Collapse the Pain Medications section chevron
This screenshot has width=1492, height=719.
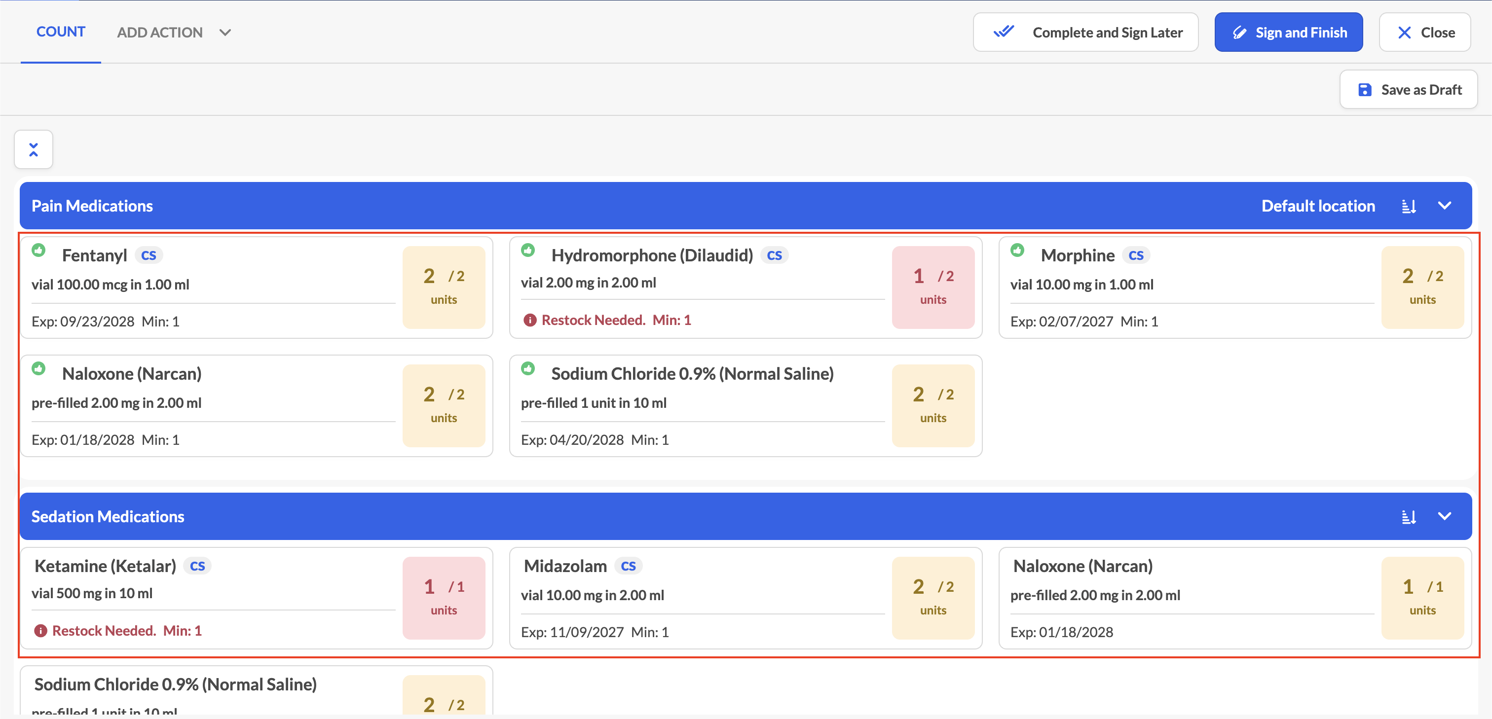(1445, 206)
